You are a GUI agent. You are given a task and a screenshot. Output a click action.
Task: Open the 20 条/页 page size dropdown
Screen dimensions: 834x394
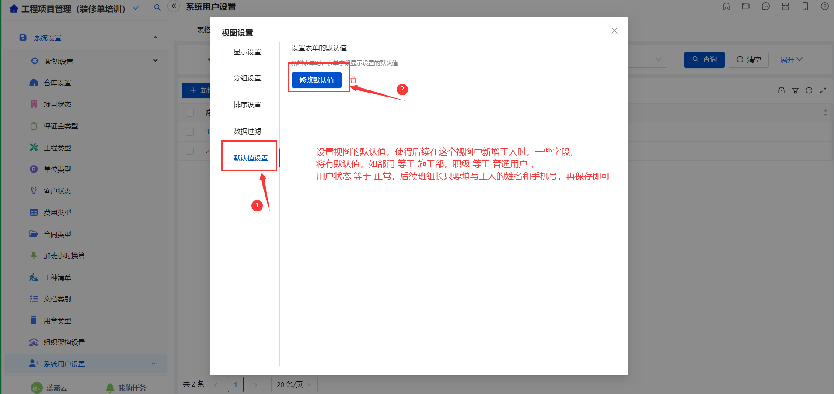tap(294, 384)
